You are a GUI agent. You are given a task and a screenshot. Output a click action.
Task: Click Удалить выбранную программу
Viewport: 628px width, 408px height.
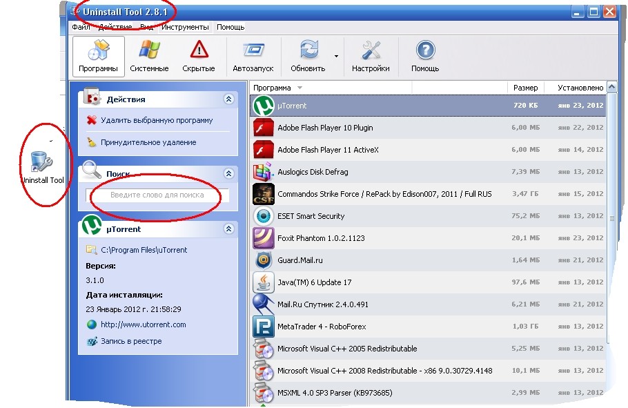tap(157, 120)
